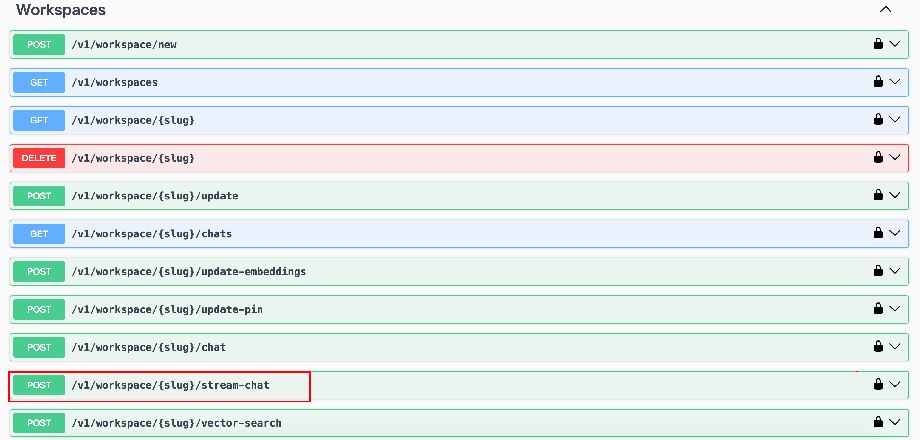Expand GET /v1/workspace/{slug} using its chevron
Image resolution: width=920 pixels, height=440 pixels.
[x=895, y=119]
